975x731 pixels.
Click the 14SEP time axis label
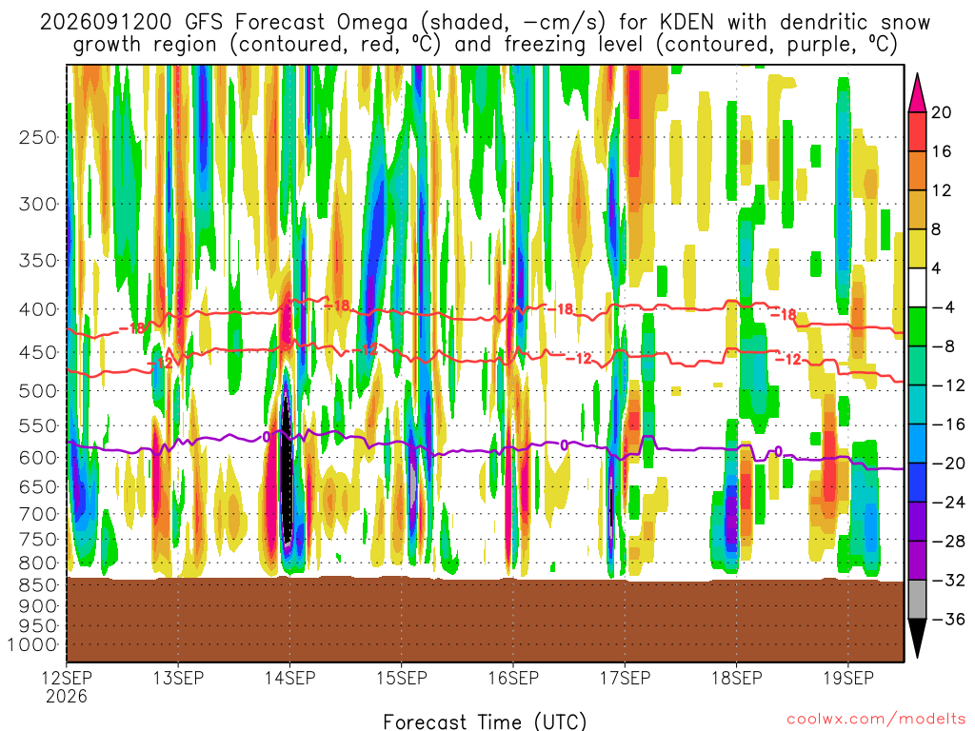coord(289,678)
